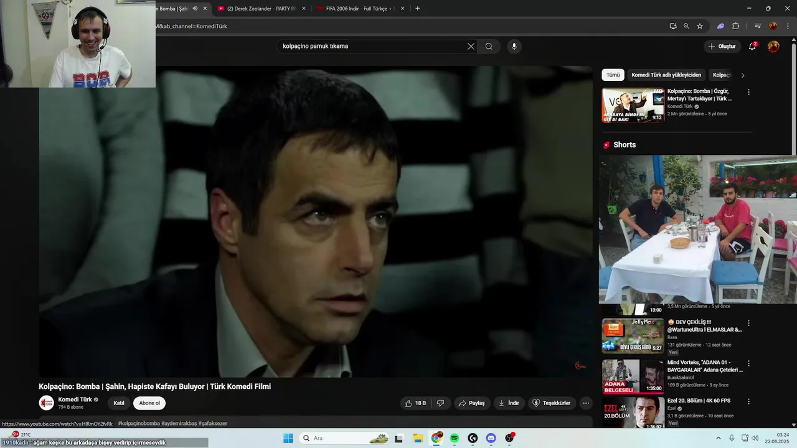Click the #kolpaçinobomba hashtag

tap(138, 424)
